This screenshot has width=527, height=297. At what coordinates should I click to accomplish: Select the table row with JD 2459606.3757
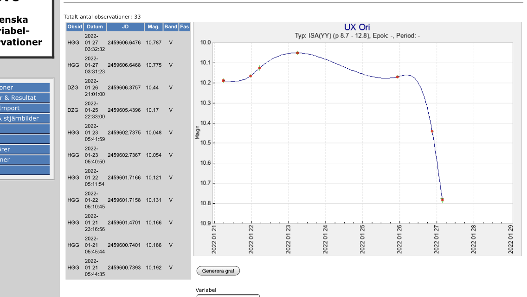(128, 88)
